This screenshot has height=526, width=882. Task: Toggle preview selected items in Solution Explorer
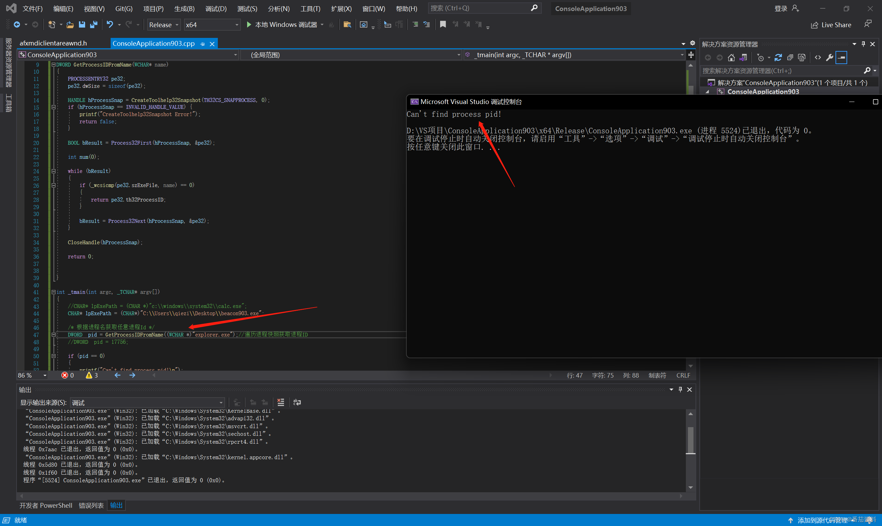pos(841,58)
